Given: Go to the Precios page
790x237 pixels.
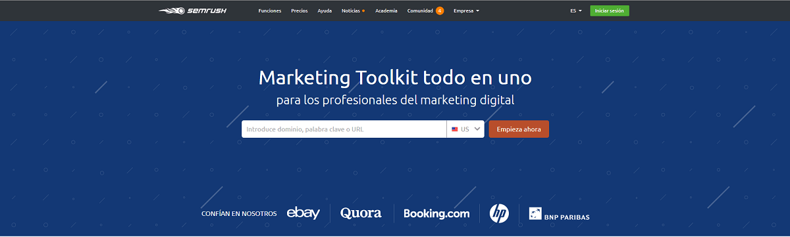Looking at the screenshot, I should (x=300, y=11).
